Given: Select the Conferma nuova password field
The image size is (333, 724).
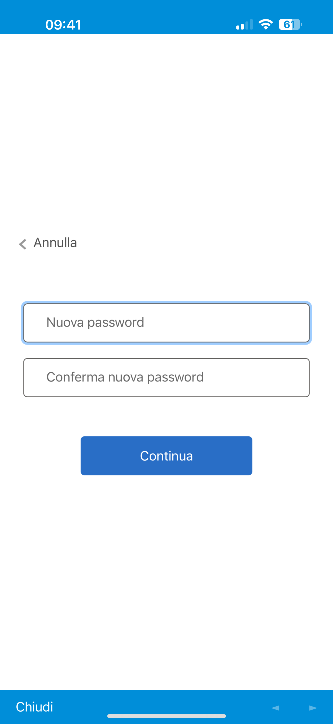Looking at the screenshot, I should (166, 377).
